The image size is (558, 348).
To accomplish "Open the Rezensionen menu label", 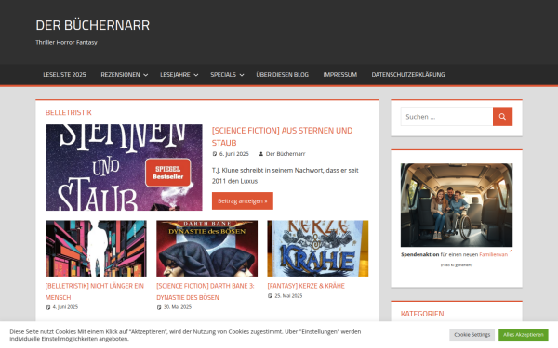I will point(120,75).
